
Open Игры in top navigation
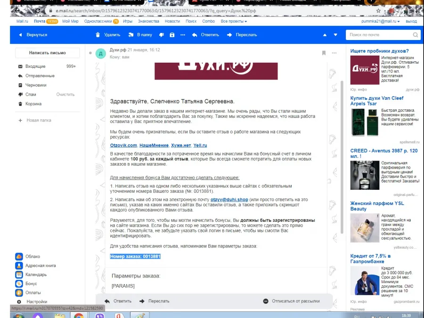click(127, 21)
